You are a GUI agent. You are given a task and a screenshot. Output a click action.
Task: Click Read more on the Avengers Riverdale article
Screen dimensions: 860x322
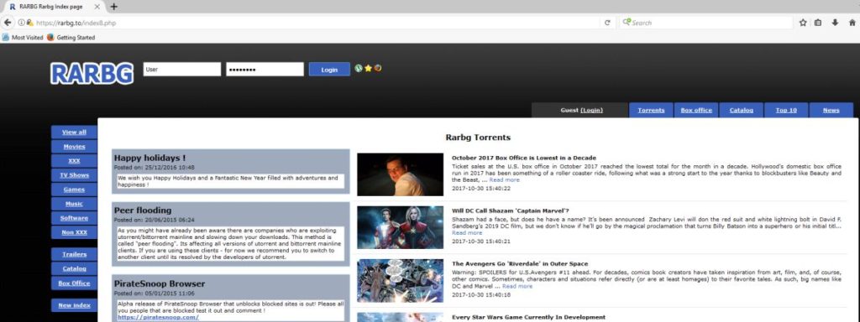coord(517,286)
